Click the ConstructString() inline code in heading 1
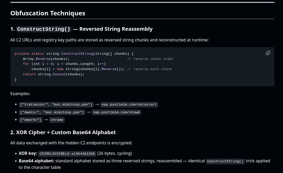 click(x=44, y=29)
